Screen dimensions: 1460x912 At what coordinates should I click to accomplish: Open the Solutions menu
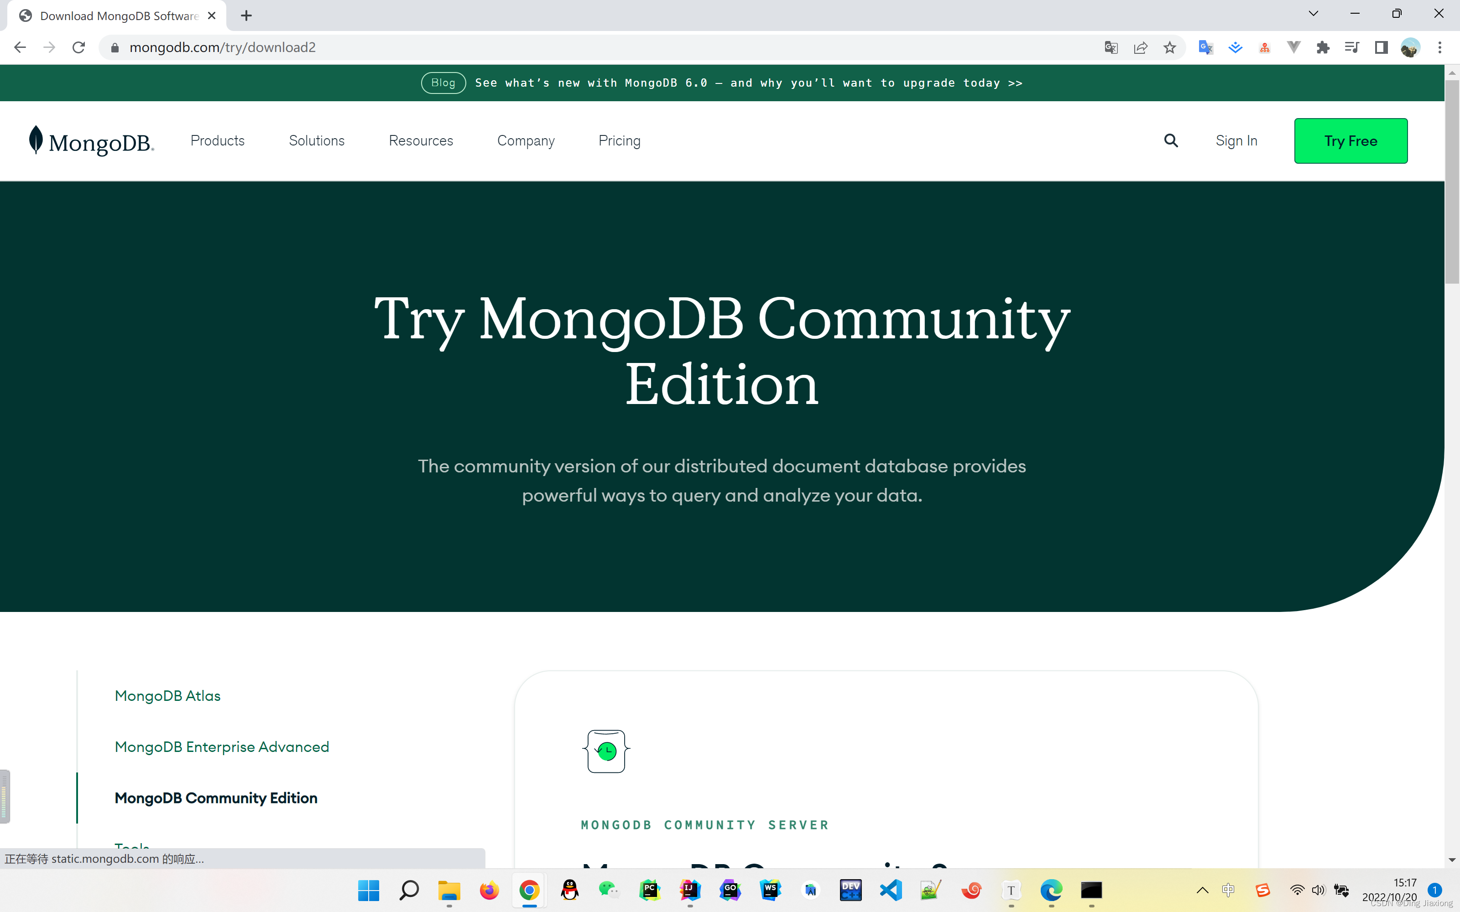pos(317,140)
